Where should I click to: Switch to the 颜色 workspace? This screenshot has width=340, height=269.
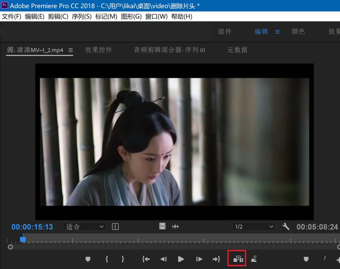pos(298,32)
